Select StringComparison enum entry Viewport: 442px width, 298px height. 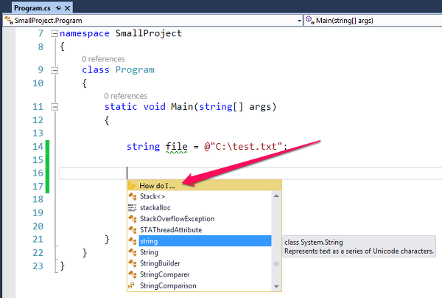pos(168,285)
